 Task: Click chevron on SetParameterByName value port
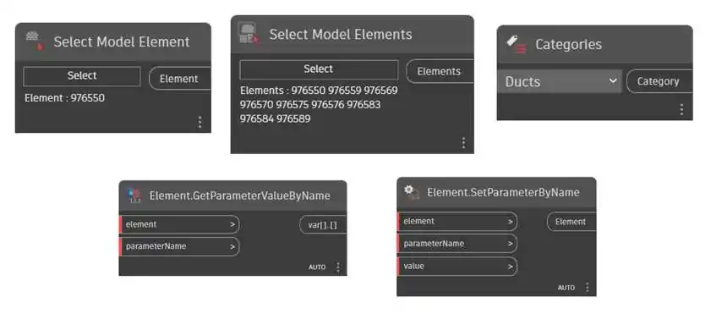[x=510, y=267]
